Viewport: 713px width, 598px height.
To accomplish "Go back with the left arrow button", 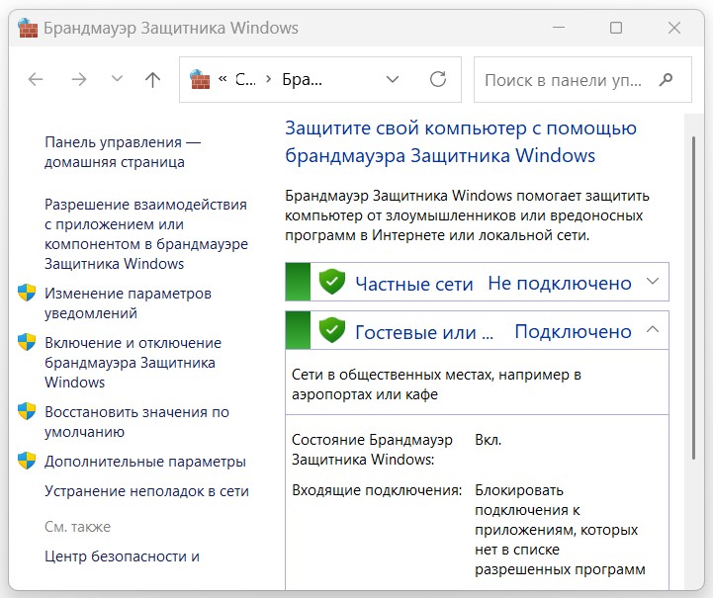I will [36, 79].
